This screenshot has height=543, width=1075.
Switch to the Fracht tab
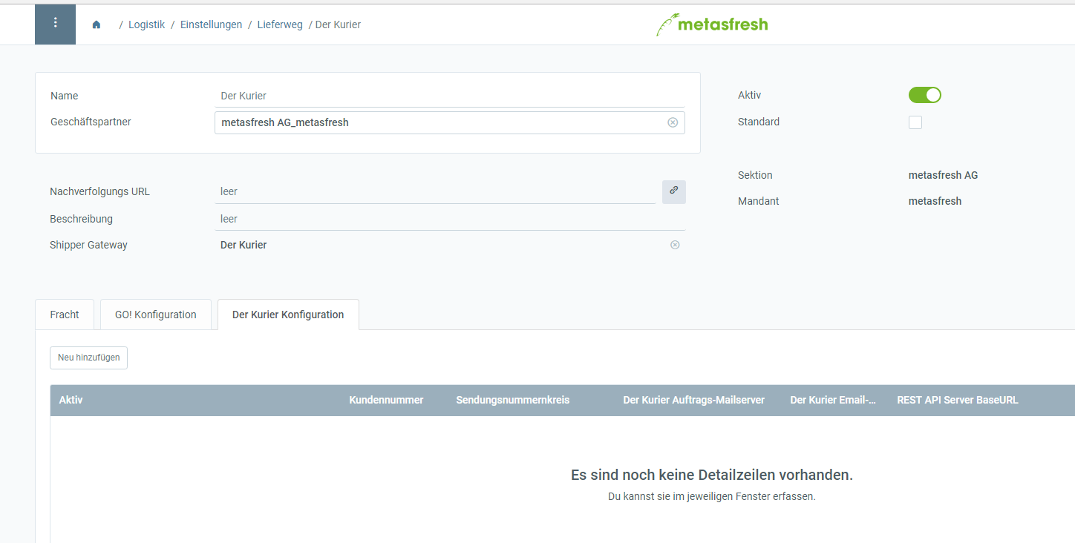click(x=65, y=315)
